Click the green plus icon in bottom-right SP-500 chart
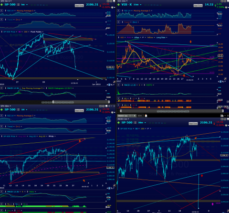229x213 pixels. [x=118, y=123]
